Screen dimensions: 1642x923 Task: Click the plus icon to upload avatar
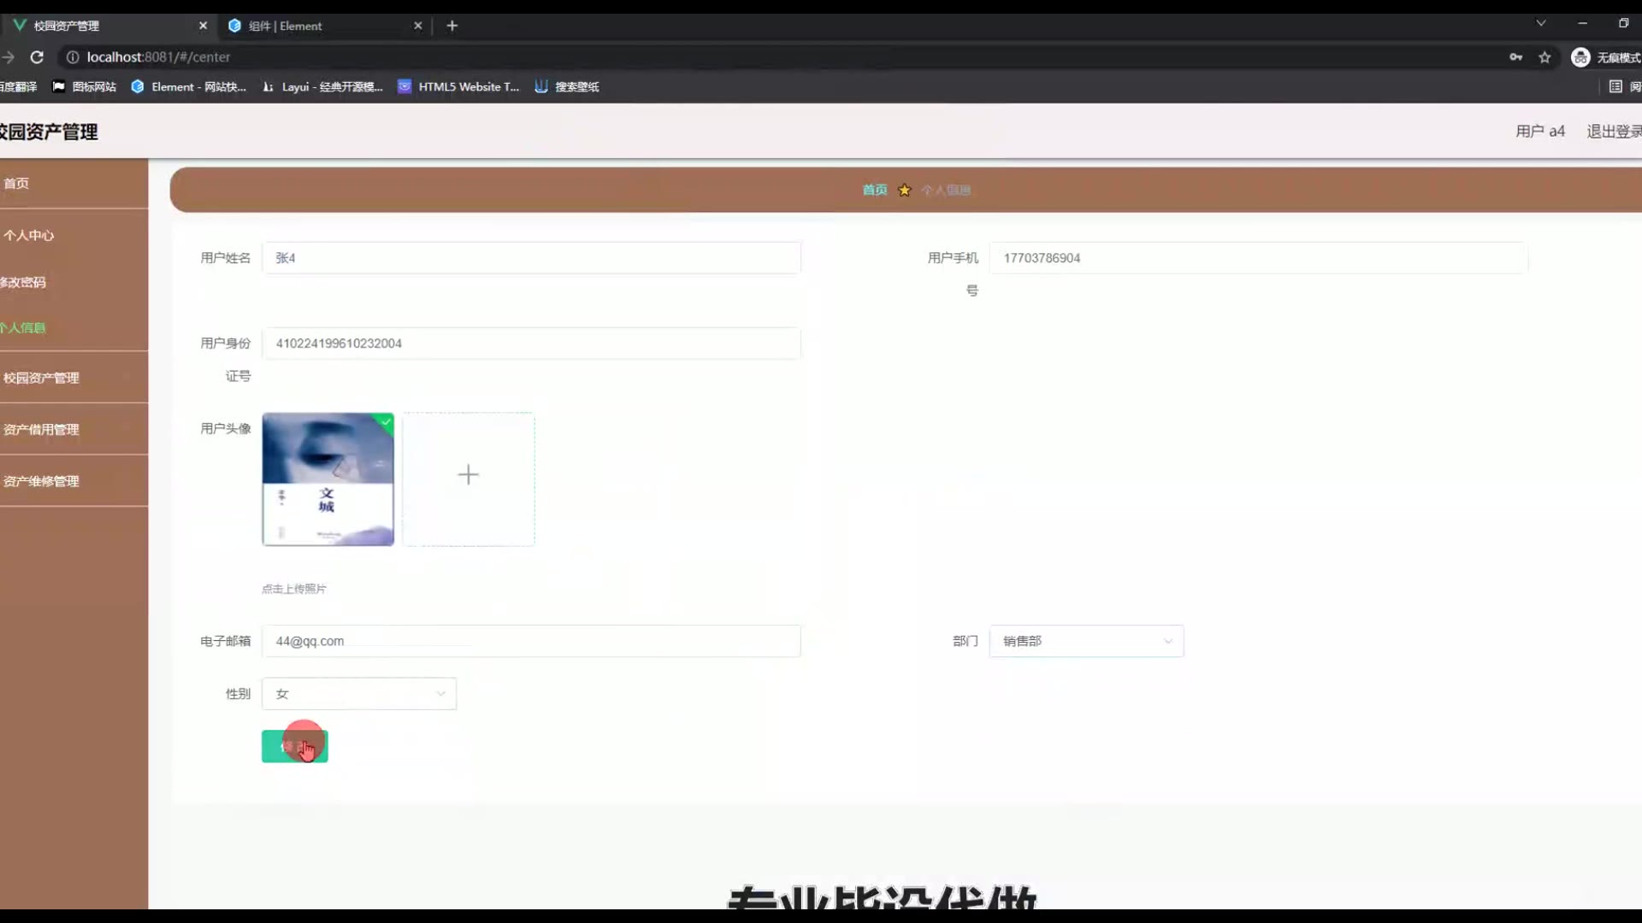468,475
